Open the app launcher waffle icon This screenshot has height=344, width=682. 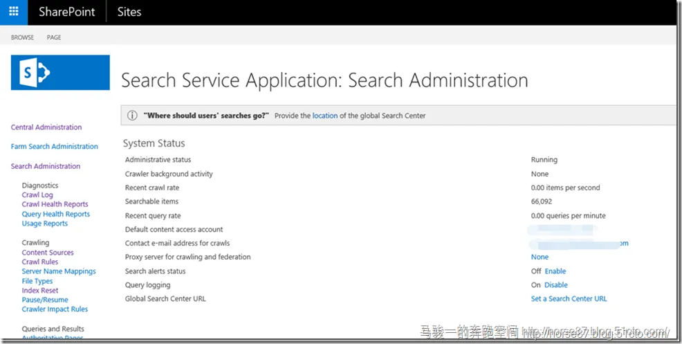[x=14, y=12]
